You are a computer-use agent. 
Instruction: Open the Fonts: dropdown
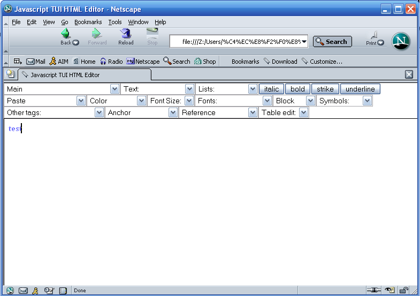click(267, 101)
